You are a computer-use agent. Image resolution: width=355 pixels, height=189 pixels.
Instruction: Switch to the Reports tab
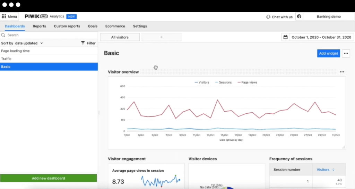(40, 26)
